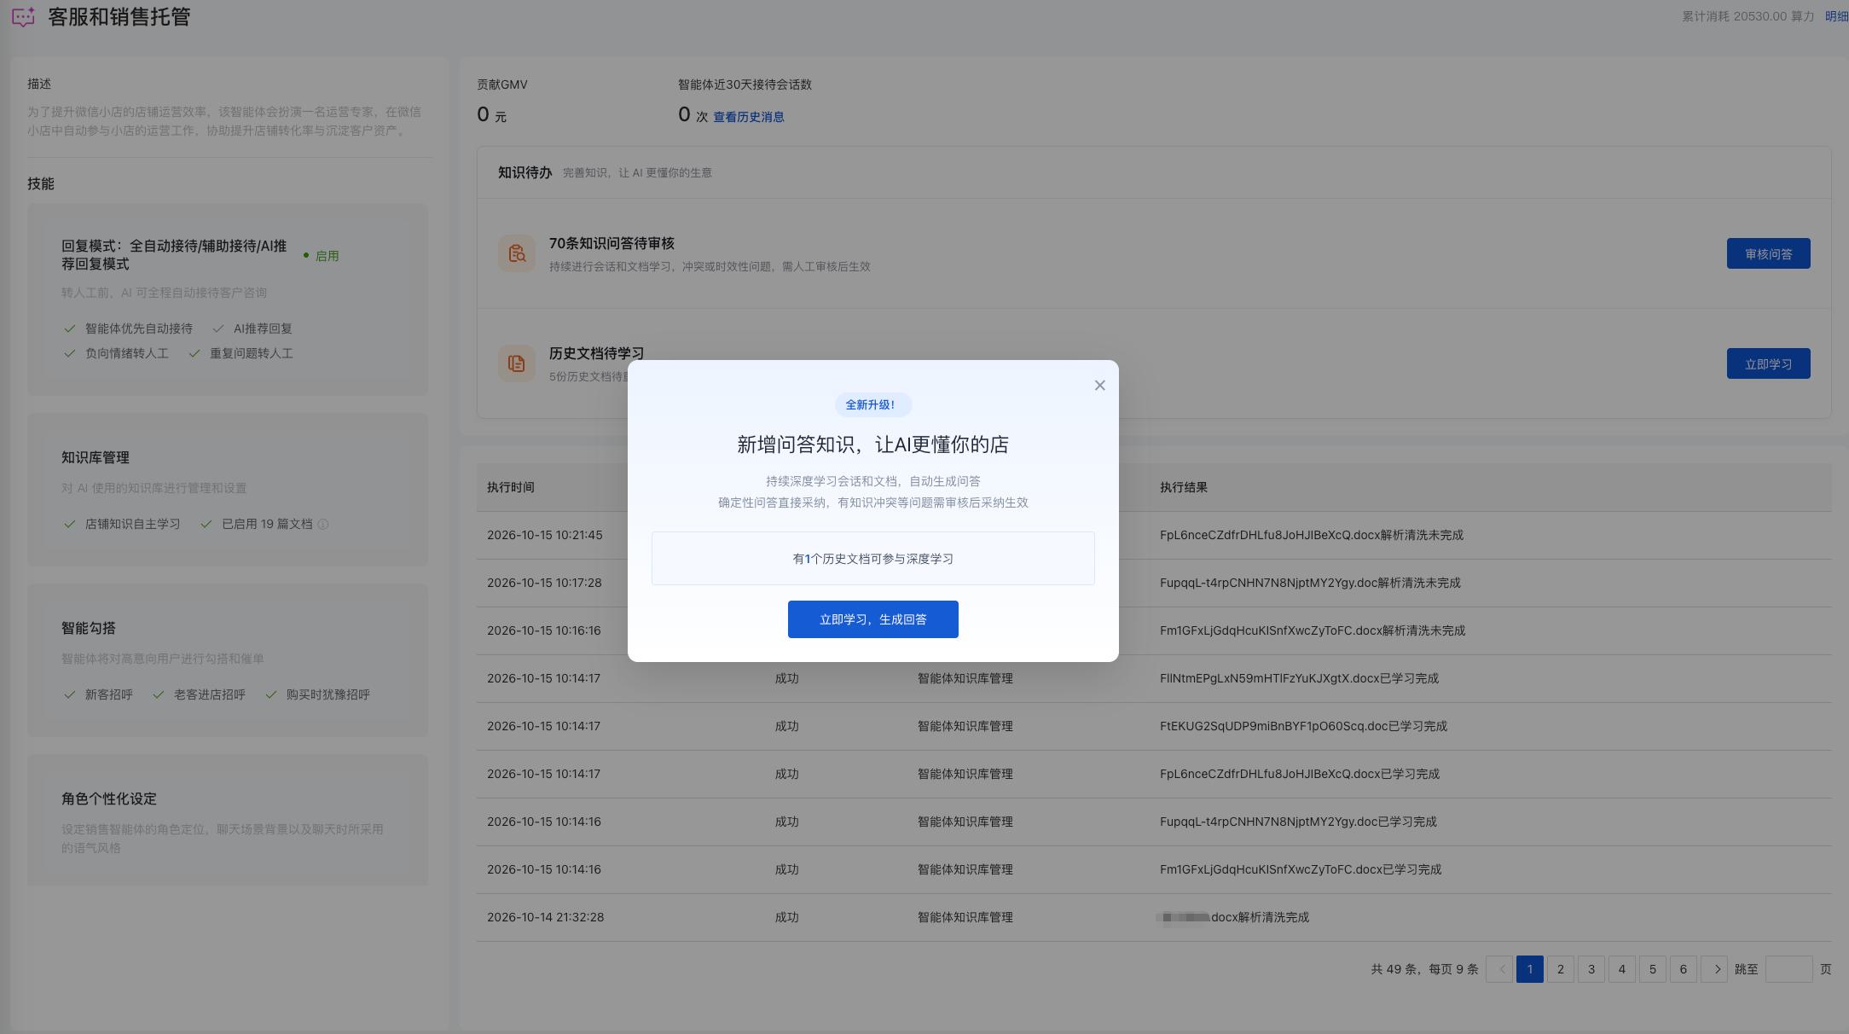The width and height of the screenshot is (1849, 1034).
Task: Click 立即学习，生成回答 button in dialog
Action: [872, 619]
